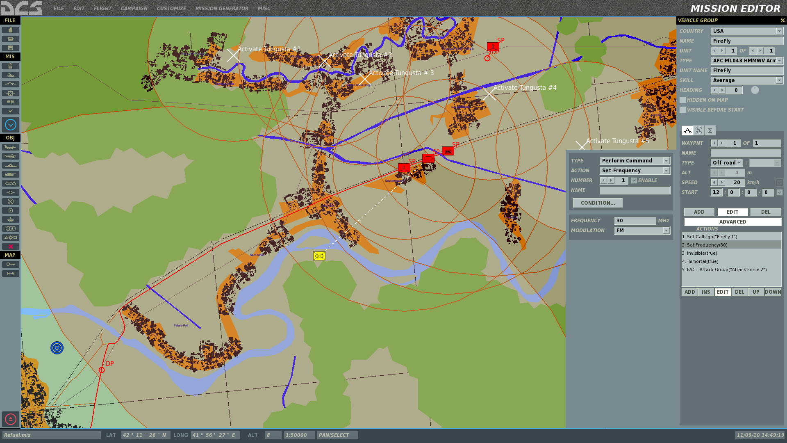Select the distance ruler measure tool
Viewport: 787px width, 443px height.
(11, 274)
